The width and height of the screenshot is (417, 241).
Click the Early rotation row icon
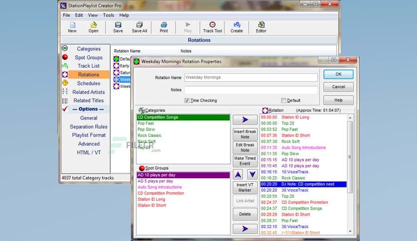116,66
